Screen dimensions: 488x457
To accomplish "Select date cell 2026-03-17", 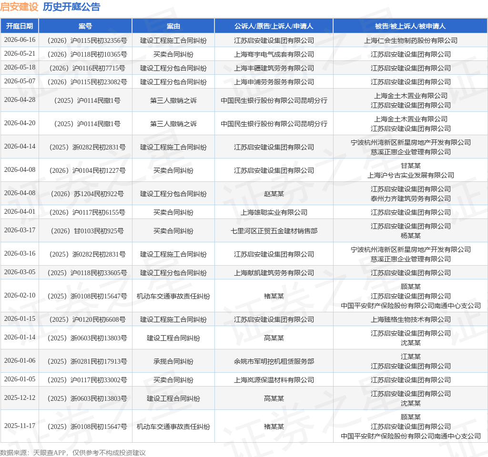I will pos(20,230).
